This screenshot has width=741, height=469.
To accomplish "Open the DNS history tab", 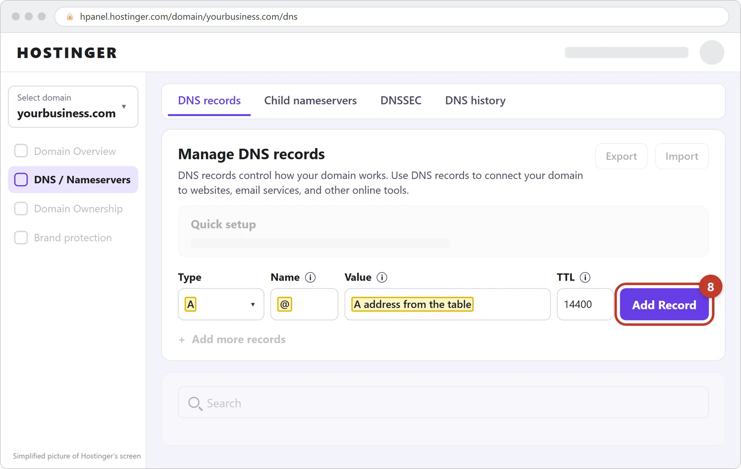I will click(475, 100).
